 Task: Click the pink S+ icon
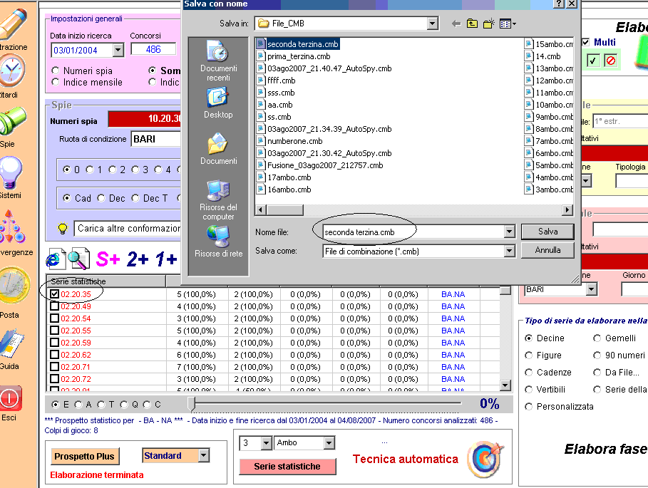coord(108,259)
